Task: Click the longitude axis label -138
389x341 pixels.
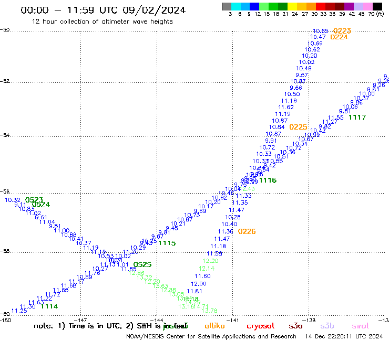Action: [x=309, y=320]
